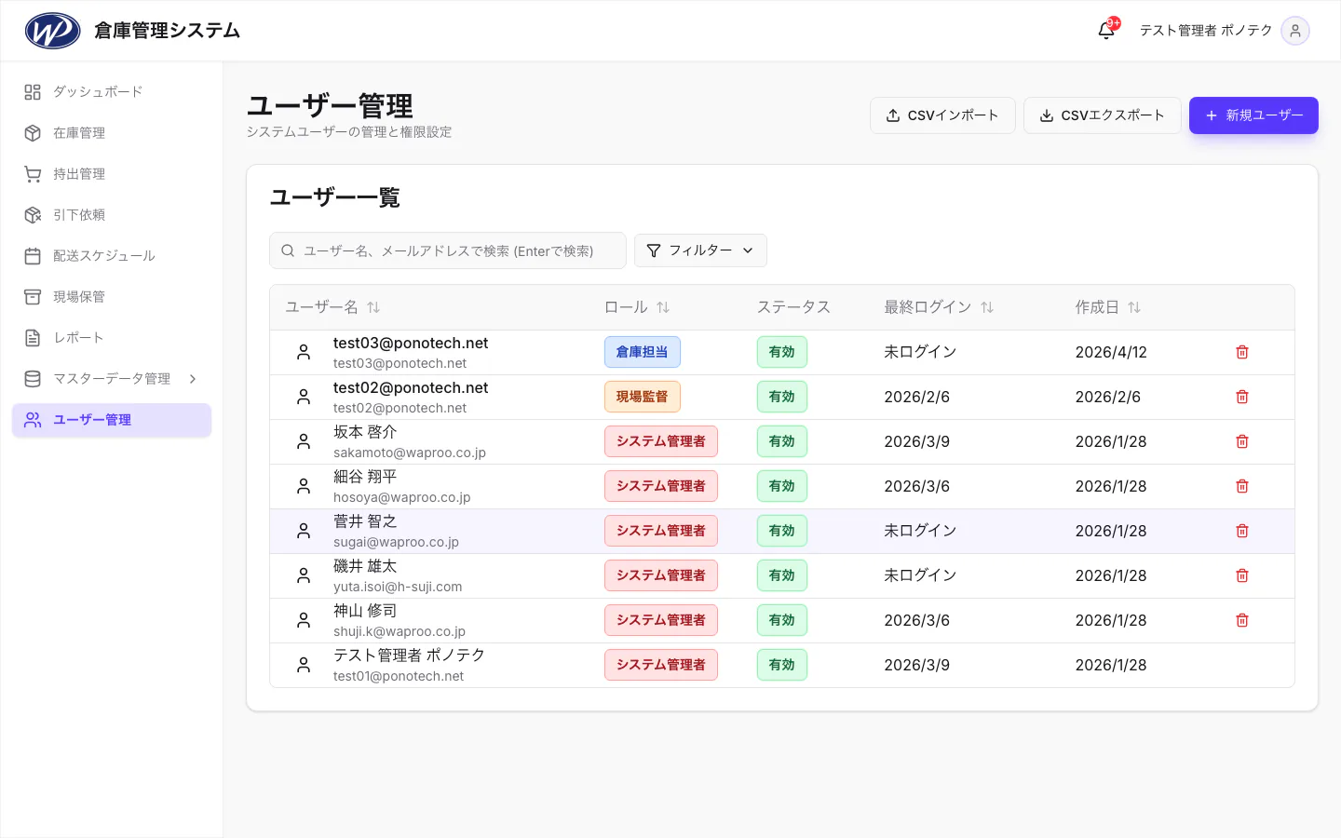This screenshot has width=1341, height=838.
Task: Sort by 最終ログイン column arrows
Action: pos(987,307)
